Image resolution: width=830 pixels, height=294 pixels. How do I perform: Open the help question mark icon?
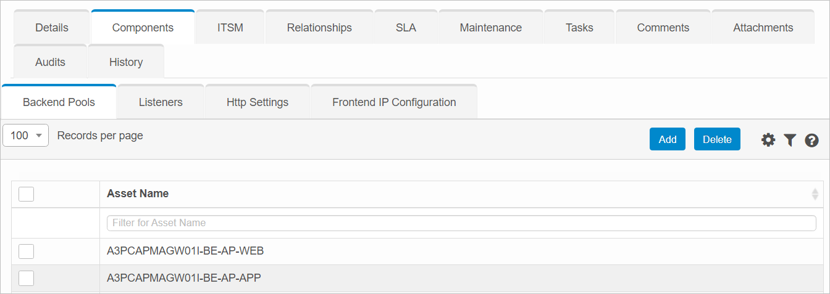pyautogui.click(x=811, y=140)
